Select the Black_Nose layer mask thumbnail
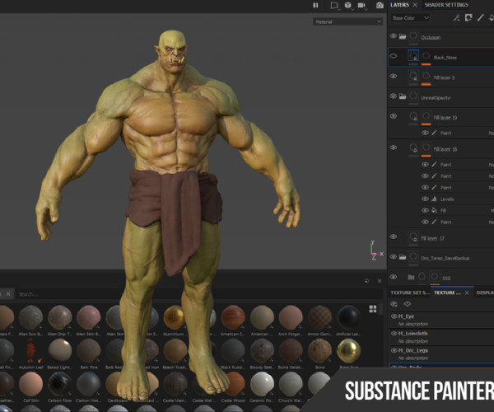Image resolution: width=494 pixels, height=412 pixels. (x=426, y=56)
